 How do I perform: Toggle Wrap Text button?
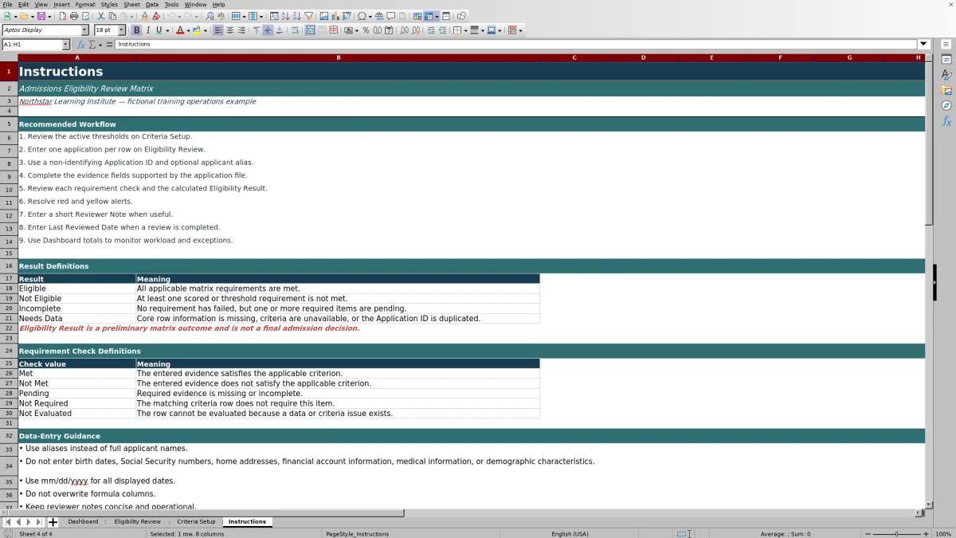295,30
